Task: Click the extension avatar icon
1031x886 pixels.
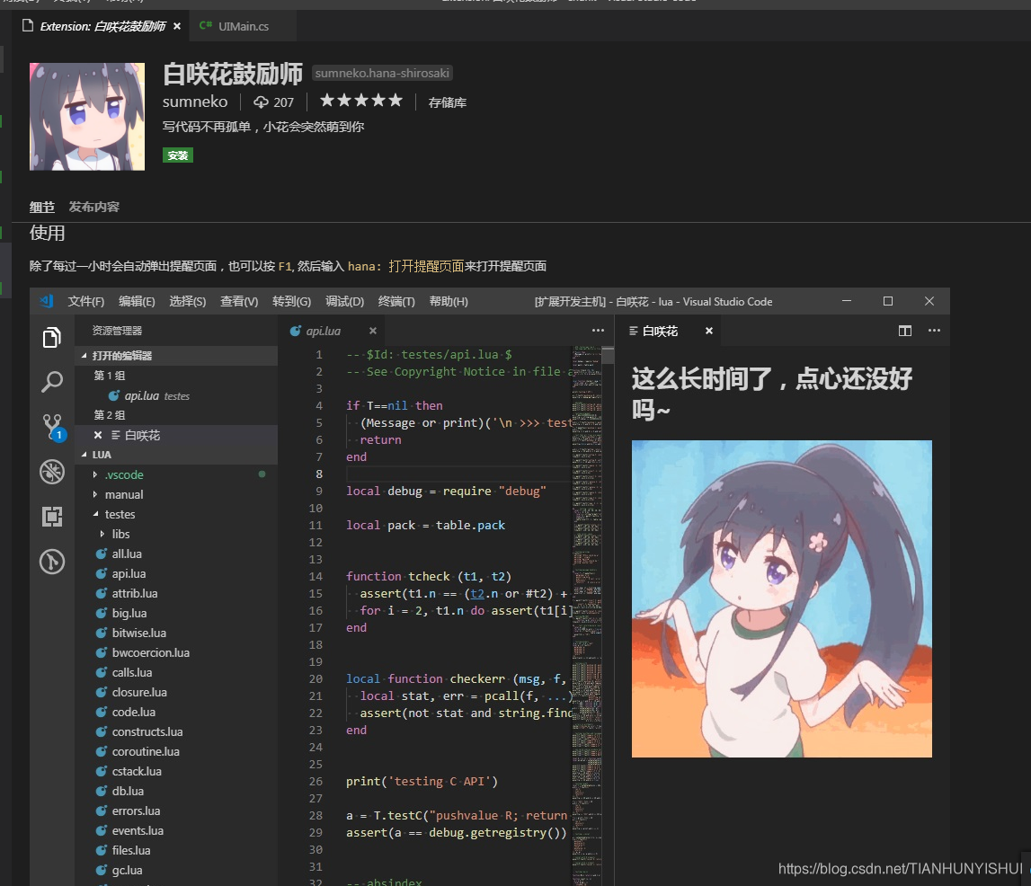Action: (x=87, y=116)
